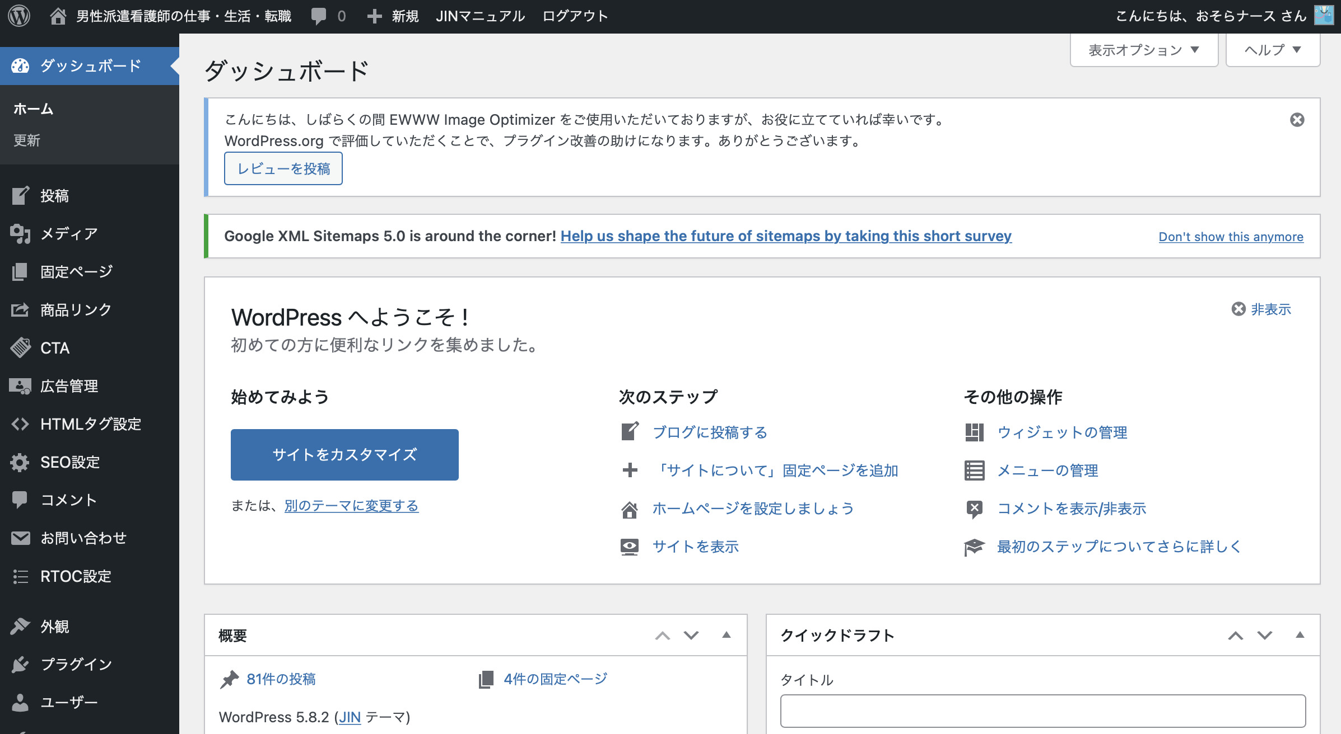Click サイトを表示 link
The width and height of the screenshot is (1341, 734).
(x=696, y=547)
